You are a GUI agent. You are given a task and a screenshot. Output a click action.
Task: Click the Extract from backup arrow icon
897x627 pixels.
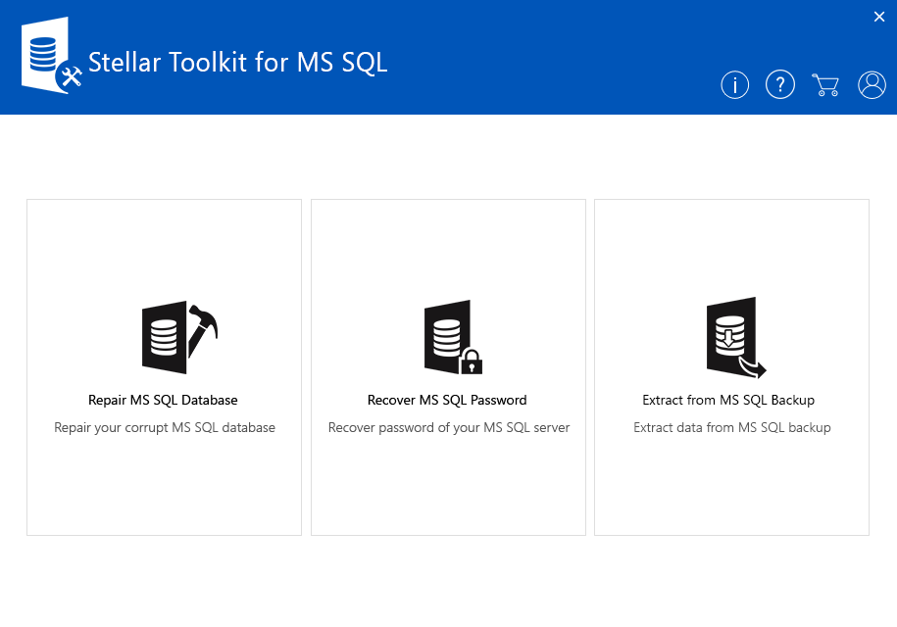coord(735,337)
